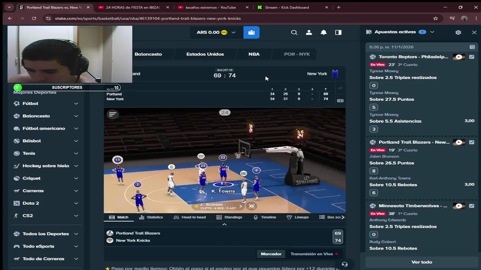Open the Standings tab
Image resolution: width=481 pixels, height=270 pixels.
[x=229, y=217]
